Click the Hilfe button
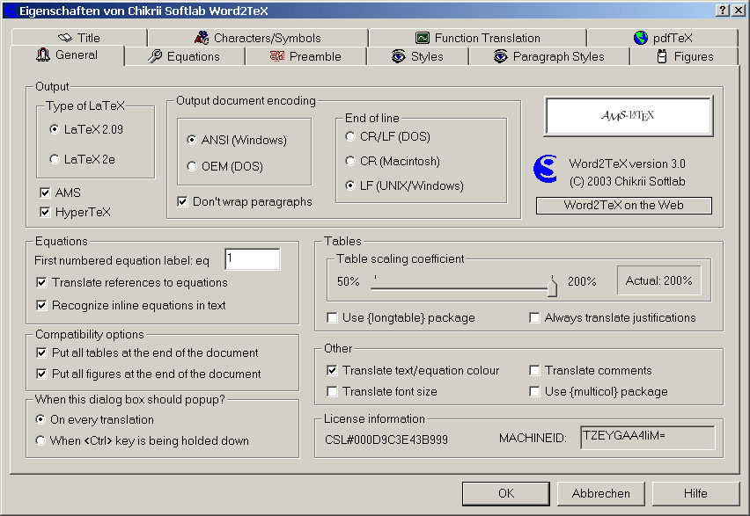Image resolution: width=750 pixels, height=516 pixels. [x=695, y=493]
